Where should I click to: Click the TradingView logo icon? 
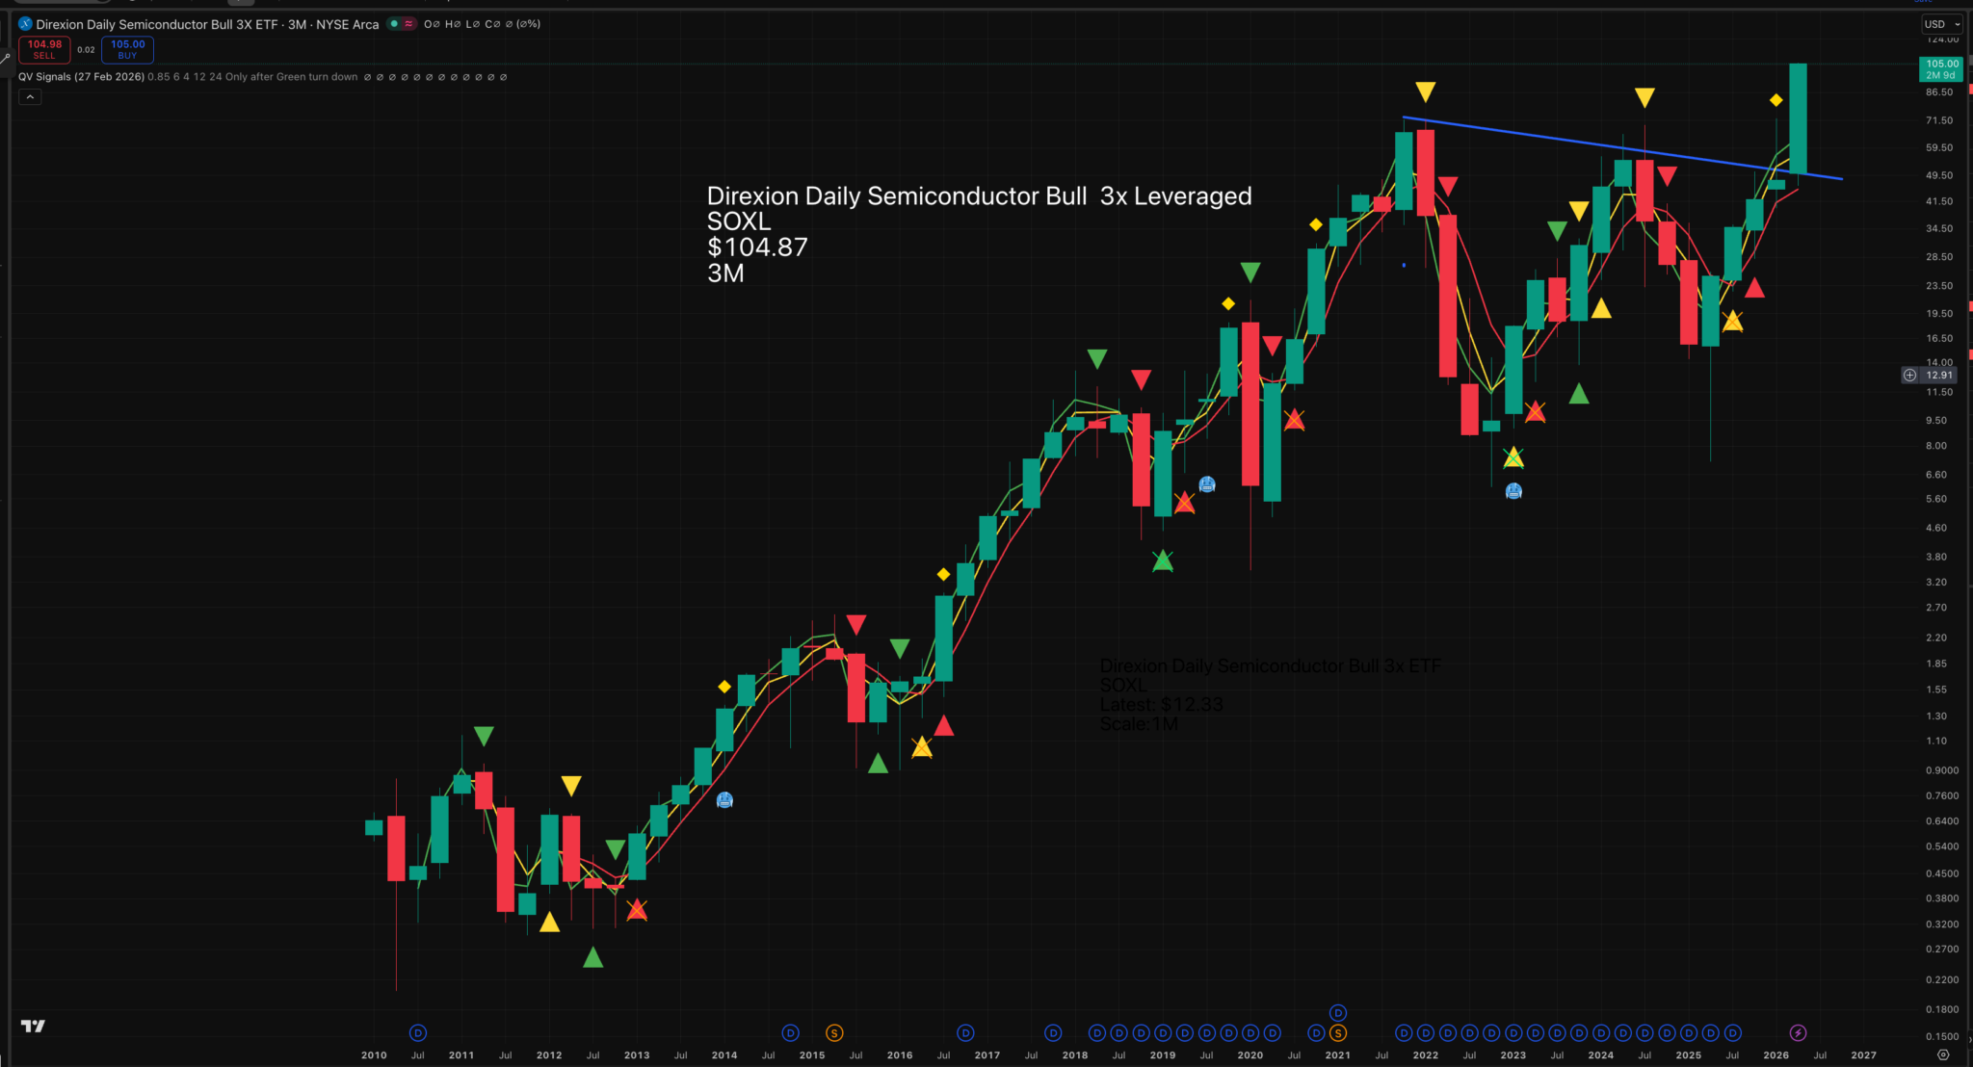pos(33,1026)
